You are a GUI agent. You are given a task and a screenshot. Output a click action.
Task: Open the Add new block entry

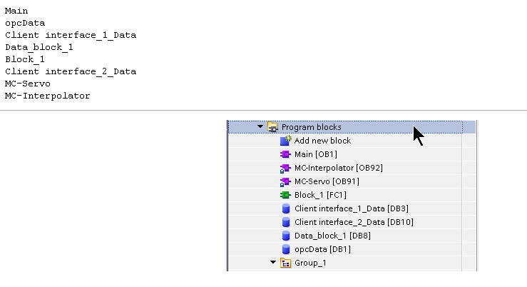pos(322,141)
